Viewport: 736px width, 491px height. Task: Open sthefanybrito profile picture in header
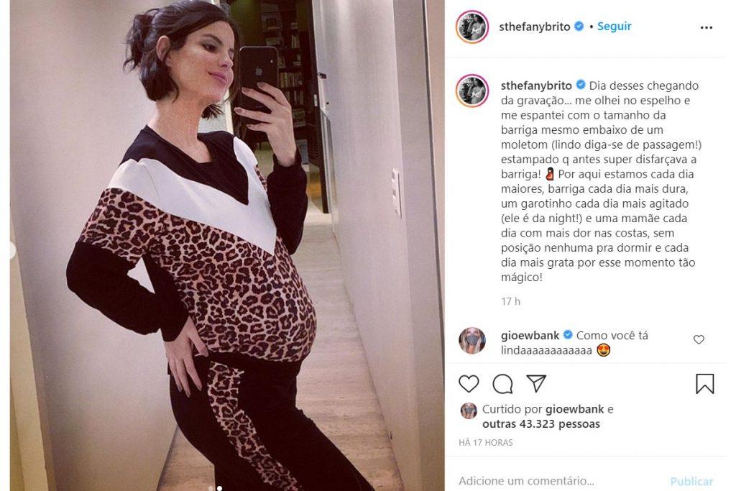472,27
